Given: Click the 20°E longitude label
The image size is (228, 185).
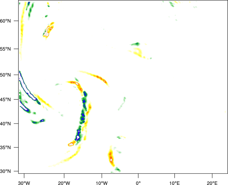Looking at the screenshot, I should [212, 183].
